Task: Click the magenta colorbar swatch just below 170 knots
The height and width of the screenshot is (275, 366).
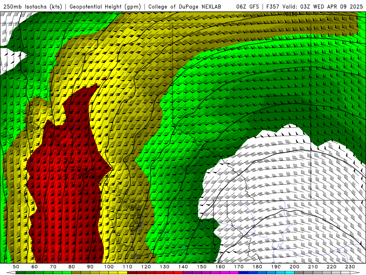Action: pos(234,273)
